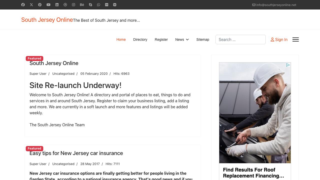Open article 'Easy tips for New Jersey car insurance'
This screenshot has width=320, height=180.
point(76,153)
